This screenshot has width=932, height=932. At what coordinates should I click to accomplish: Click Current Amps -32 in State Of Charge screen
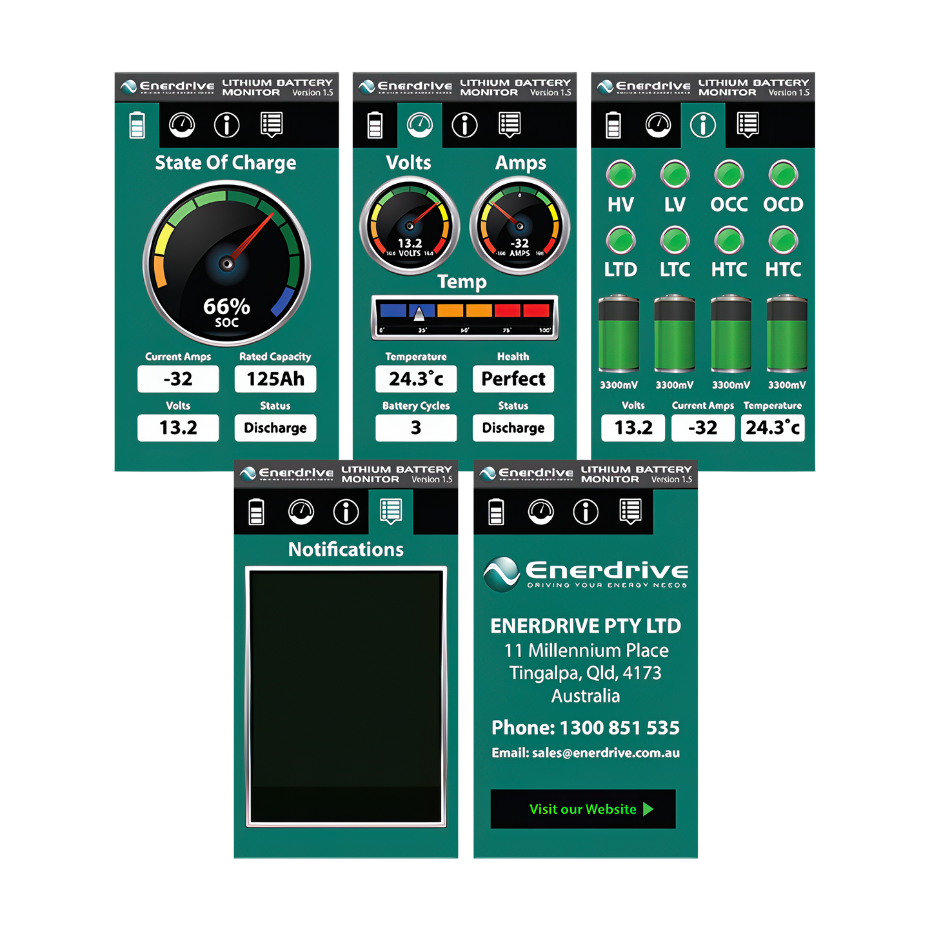tap(178, 379)
